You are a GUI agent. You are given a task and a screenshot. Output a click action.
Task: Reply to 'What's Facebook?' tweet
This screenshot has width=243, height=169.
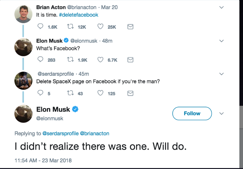pos(40,60)
